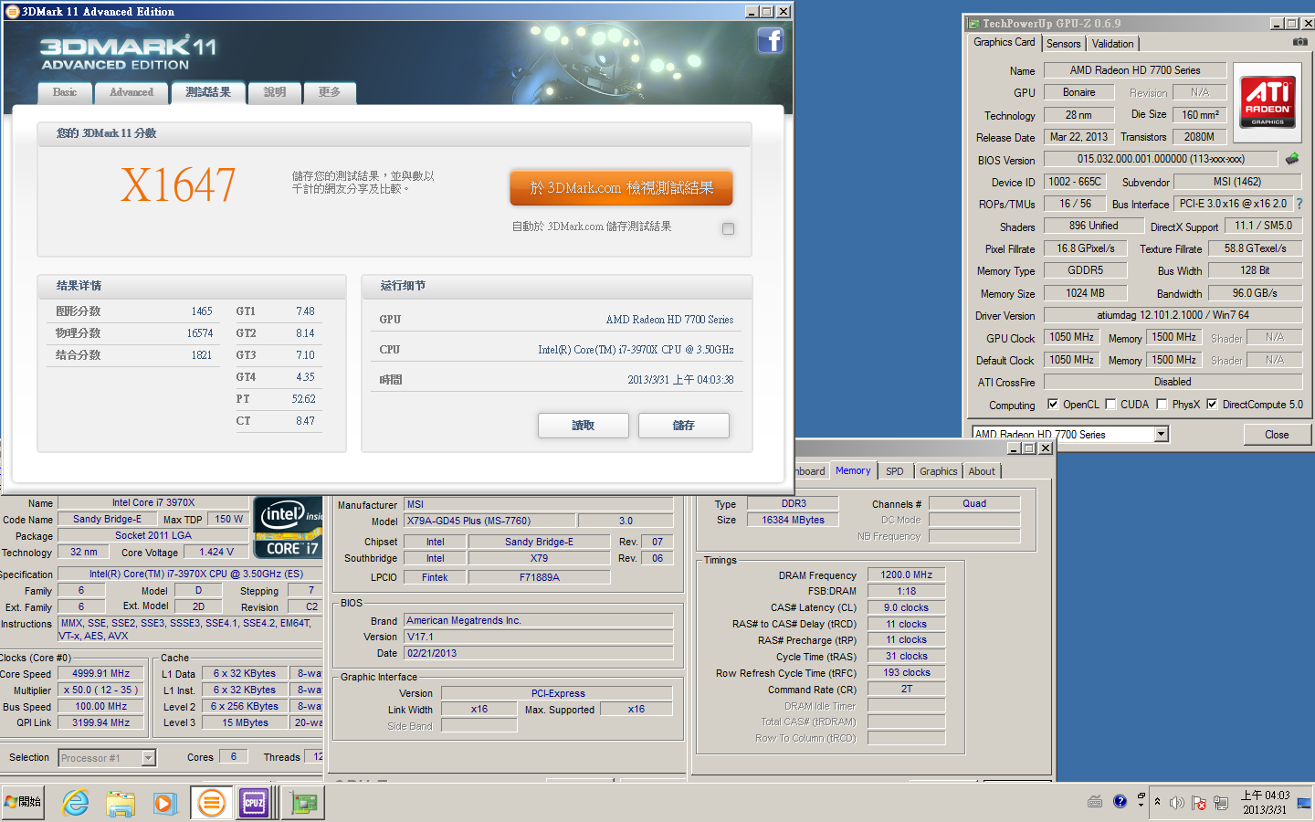Select the 測試結果 results tab

[208, 92]
